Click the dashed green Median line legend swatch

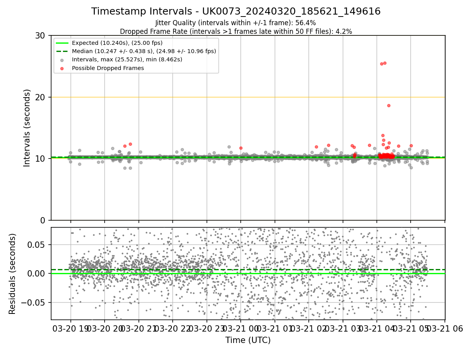pyautogui.click(x=62, y=51)
